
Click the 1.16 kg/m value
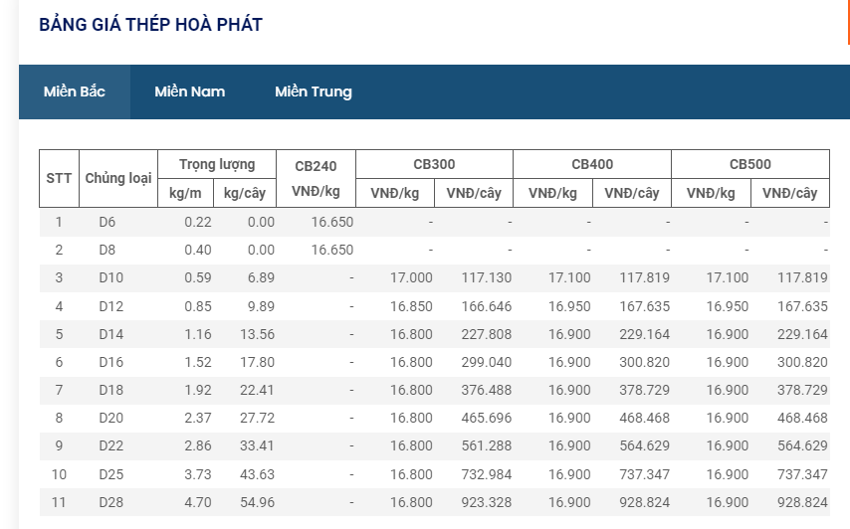pyautogui.click(x=198, y=334)
